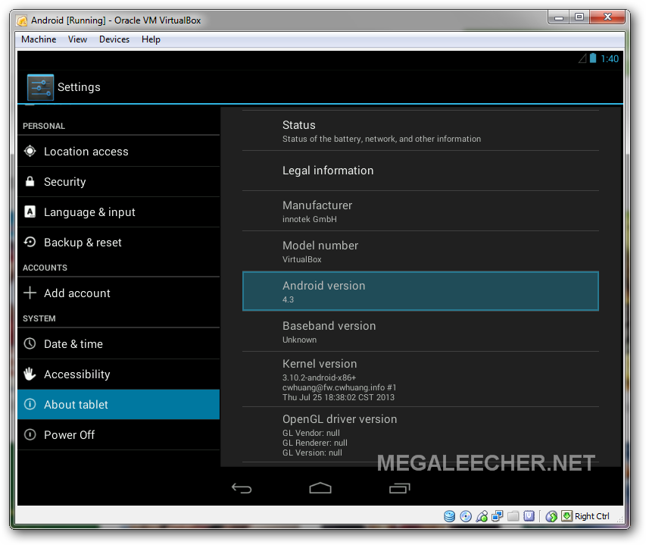Click the Add account plus icon
This screenshot has height=545, width=646.
click(30, 293)
